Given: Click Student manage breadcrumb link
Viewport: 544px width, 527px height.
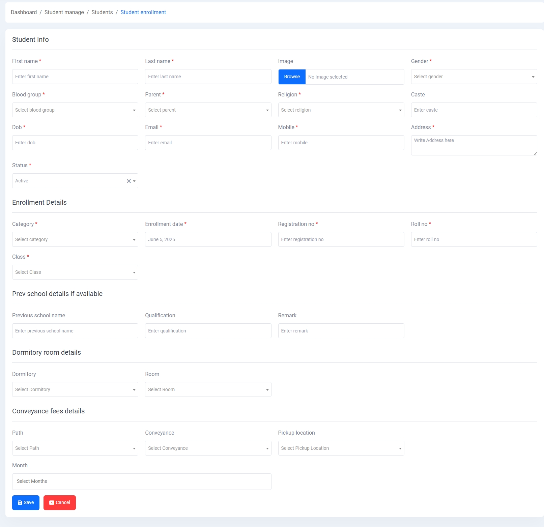Looking at the screenshot, I should click(64, 12).
